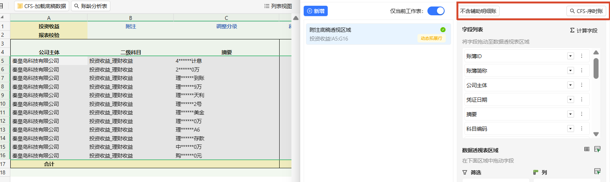The image size is (610, 182).
Task: Open dropdown for 摘要 field
Action: tap(571, 114)
